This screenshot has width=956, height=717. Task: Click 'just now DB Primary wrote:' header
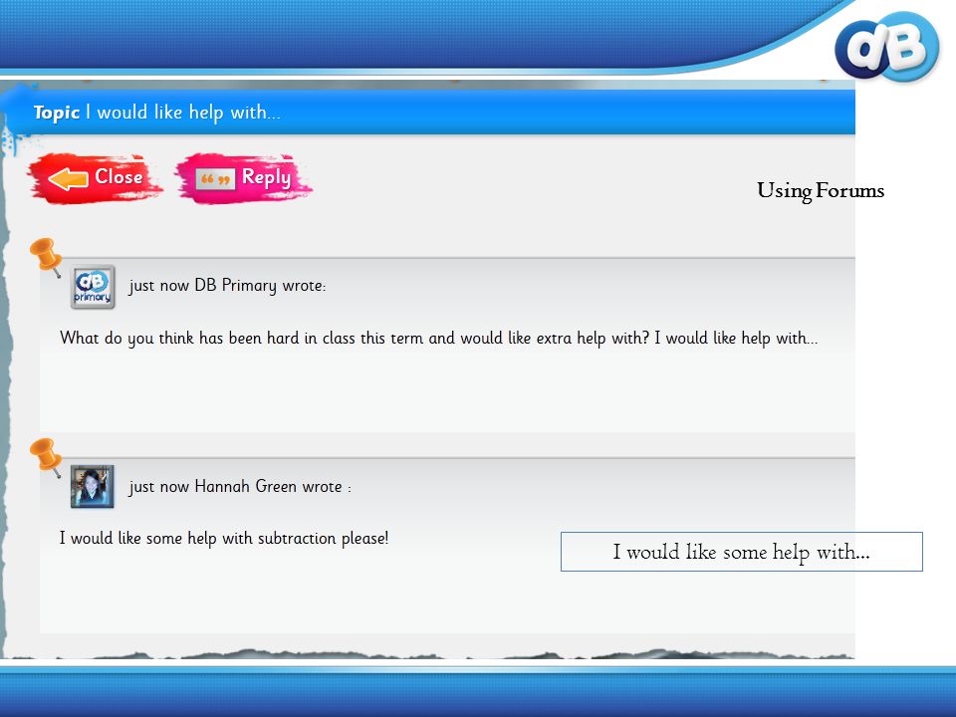click(x=227, y=286)
